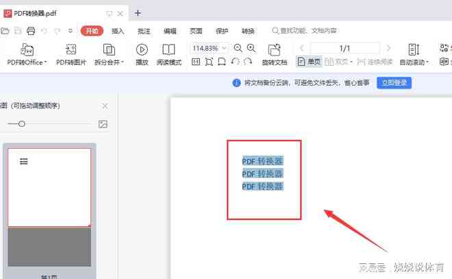Screen dimensions: 452x279
Task: Rotate the view counterclockwise
Action: pyautogui.click(x=235, y=62)
